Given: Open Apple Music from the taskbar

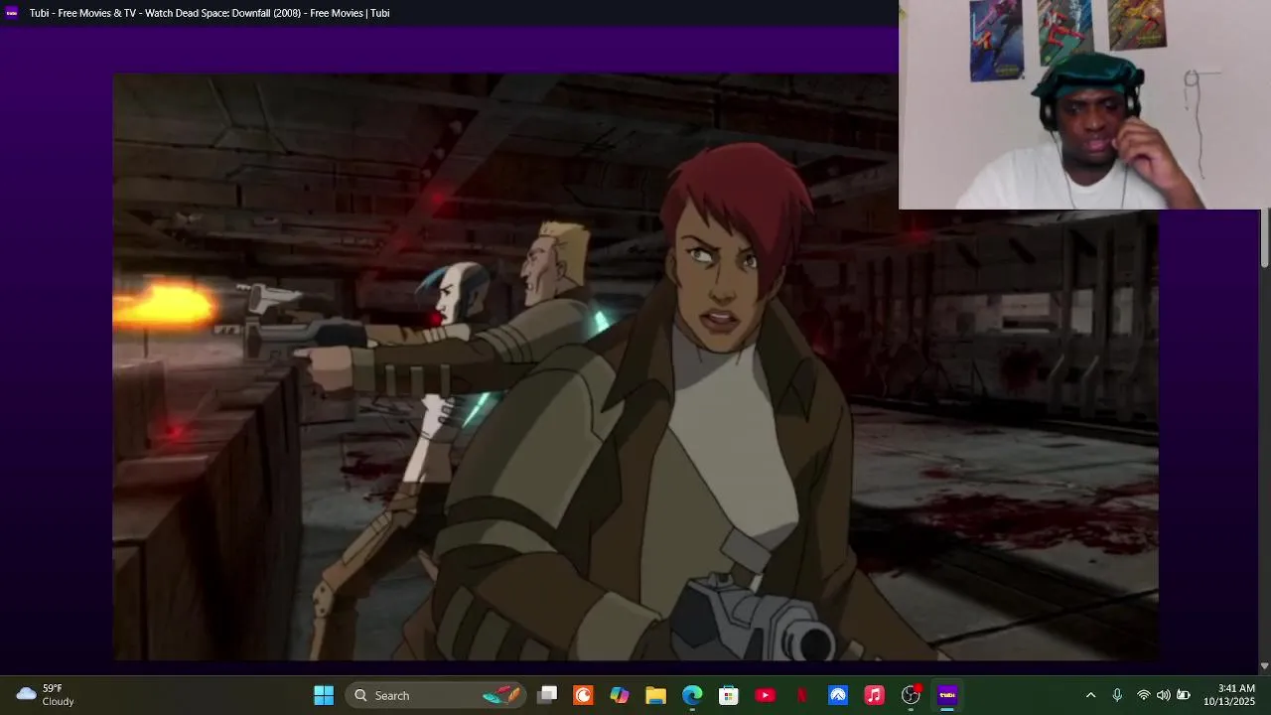Looking at the screenshot, I should (874, 695).
